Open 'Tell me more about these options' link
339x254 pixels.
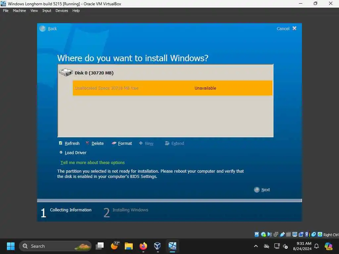coord(93,162)
